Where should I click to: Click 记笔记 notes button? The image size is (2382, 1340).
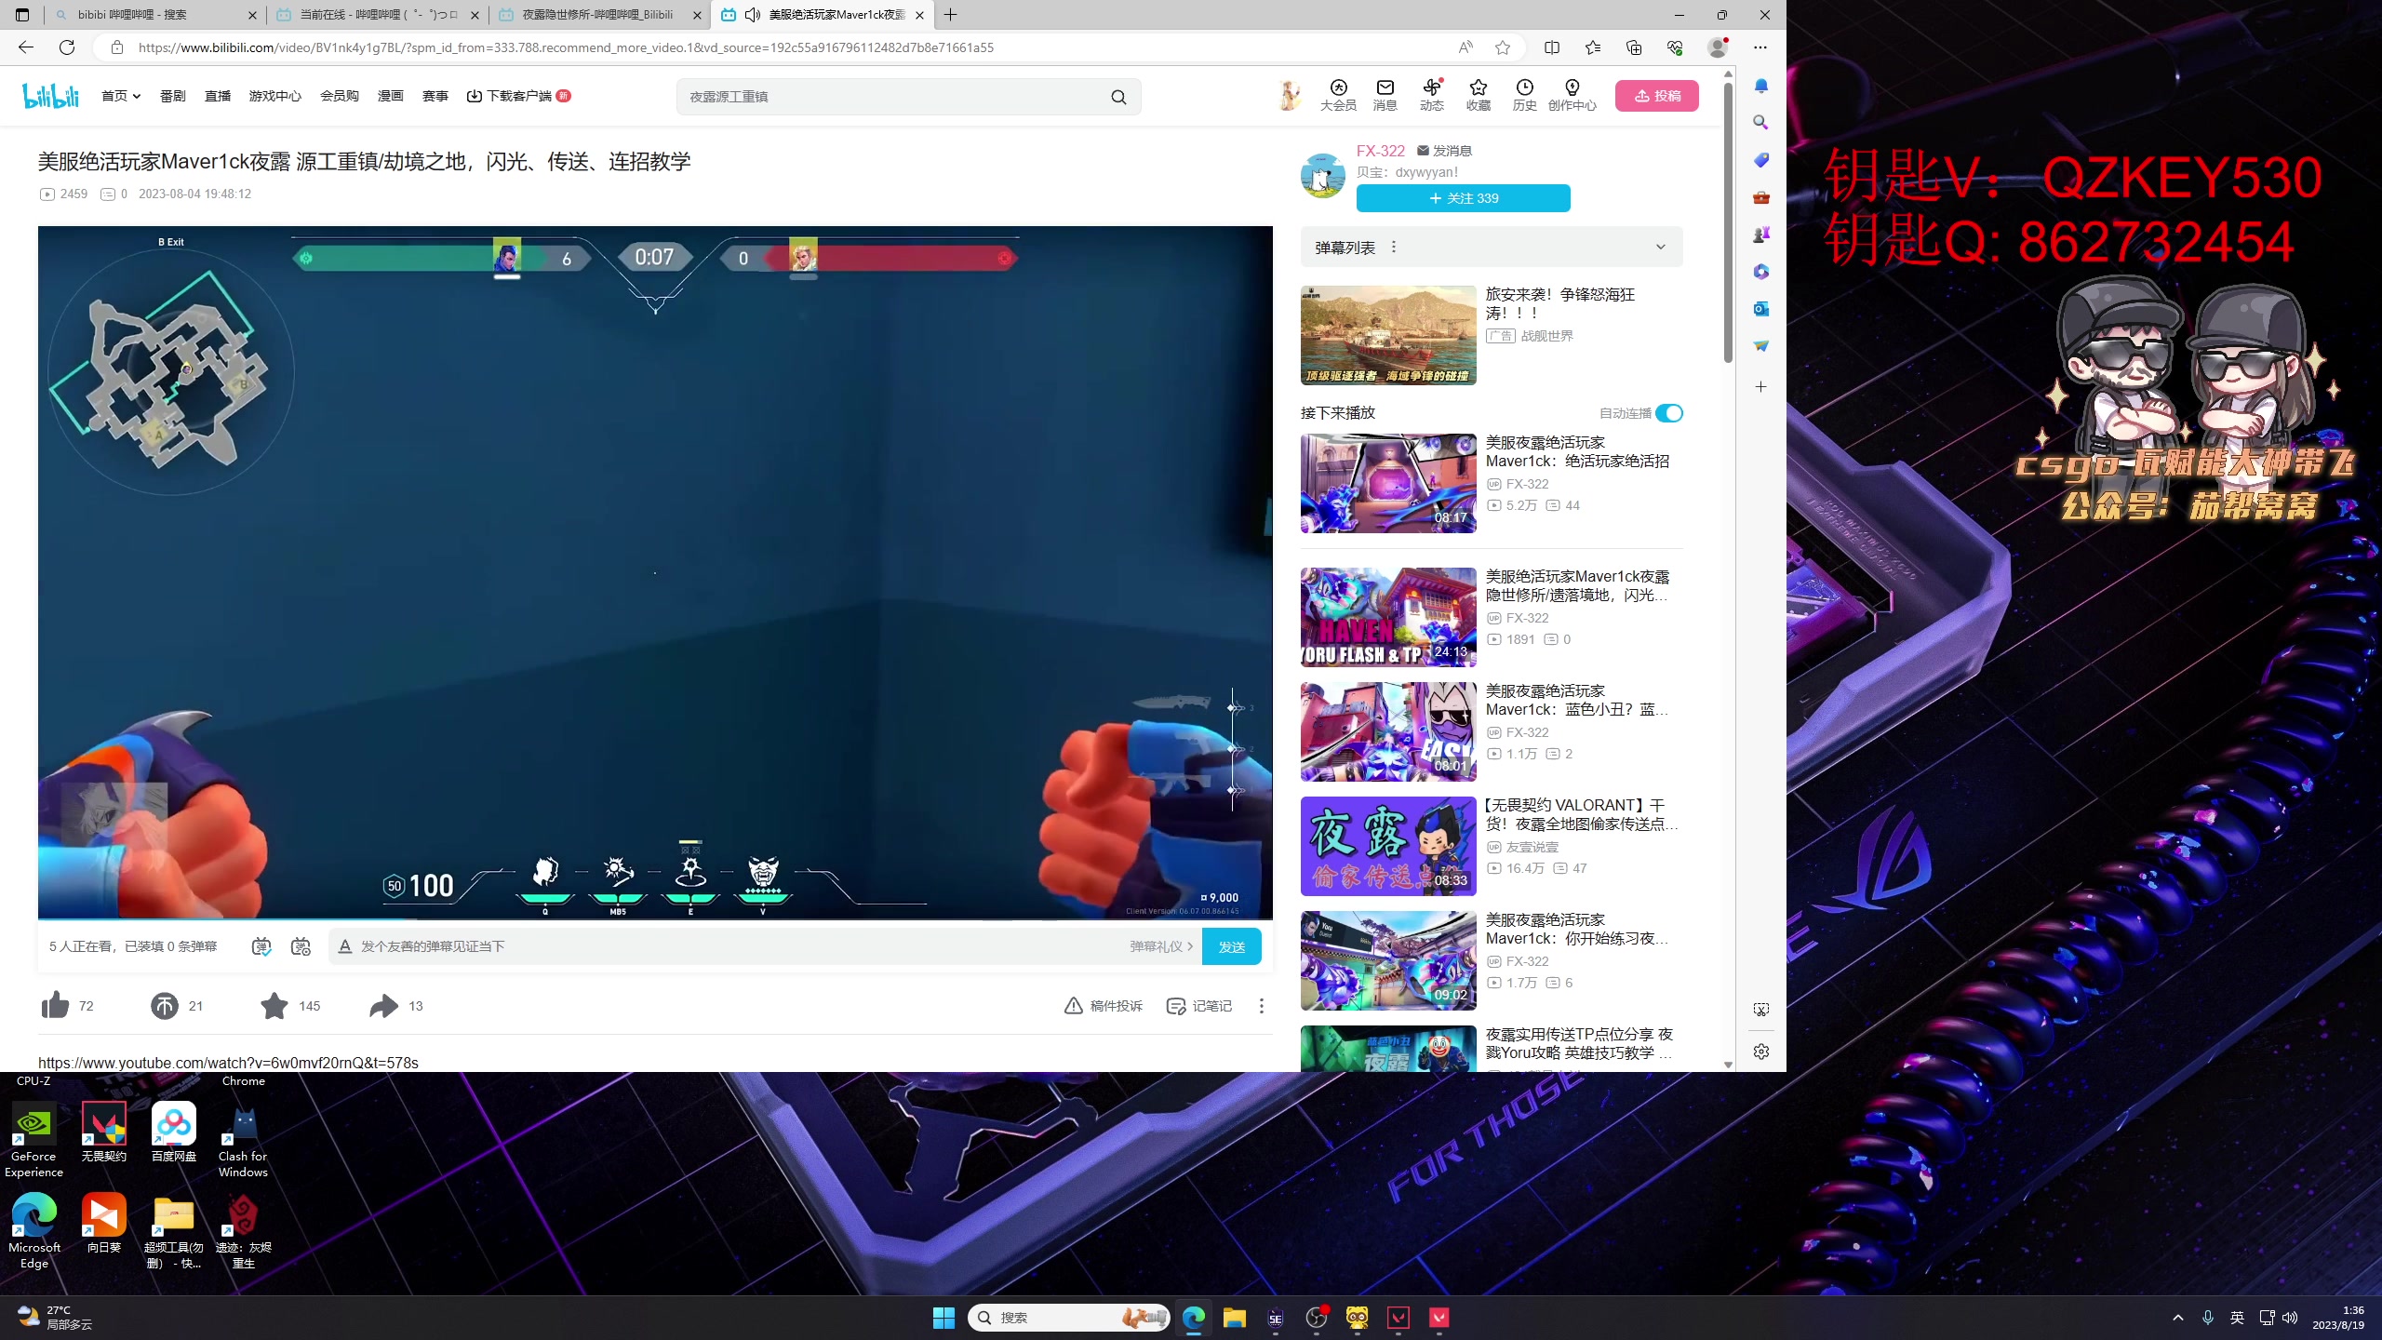pyautogui.click(x=1198, y=1006)
